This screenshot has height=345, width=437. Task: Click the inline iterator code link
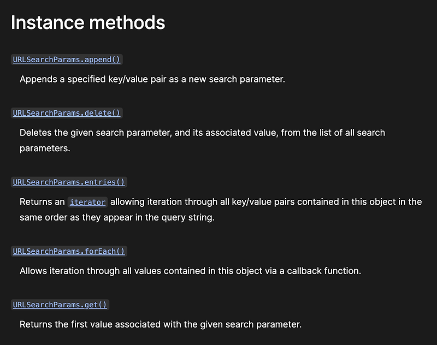coord(87,202)
